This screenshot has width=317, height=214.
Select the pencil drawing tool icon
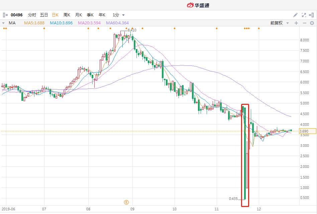[295, 15]
